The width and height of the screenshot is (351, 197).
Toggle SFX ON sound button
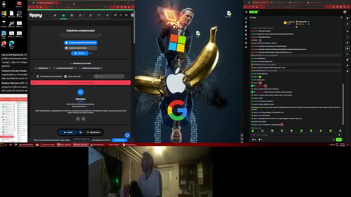tap(80, 53)
